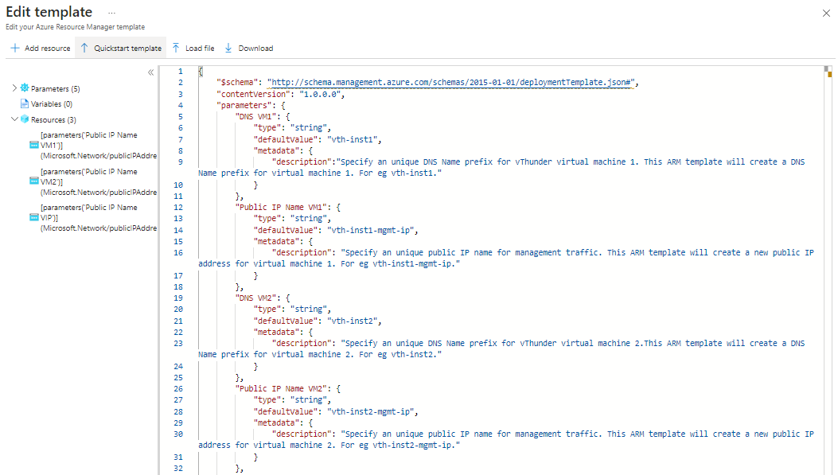Click the editor overview ruler at top right
Screen dimensions: 838x475
tap(828, 72)
